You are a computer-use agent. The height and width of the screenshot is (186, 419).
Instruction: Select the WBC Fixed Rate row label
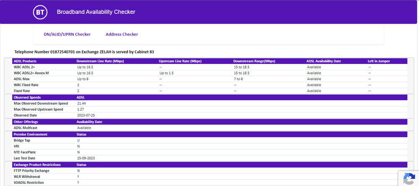[26, 85]
